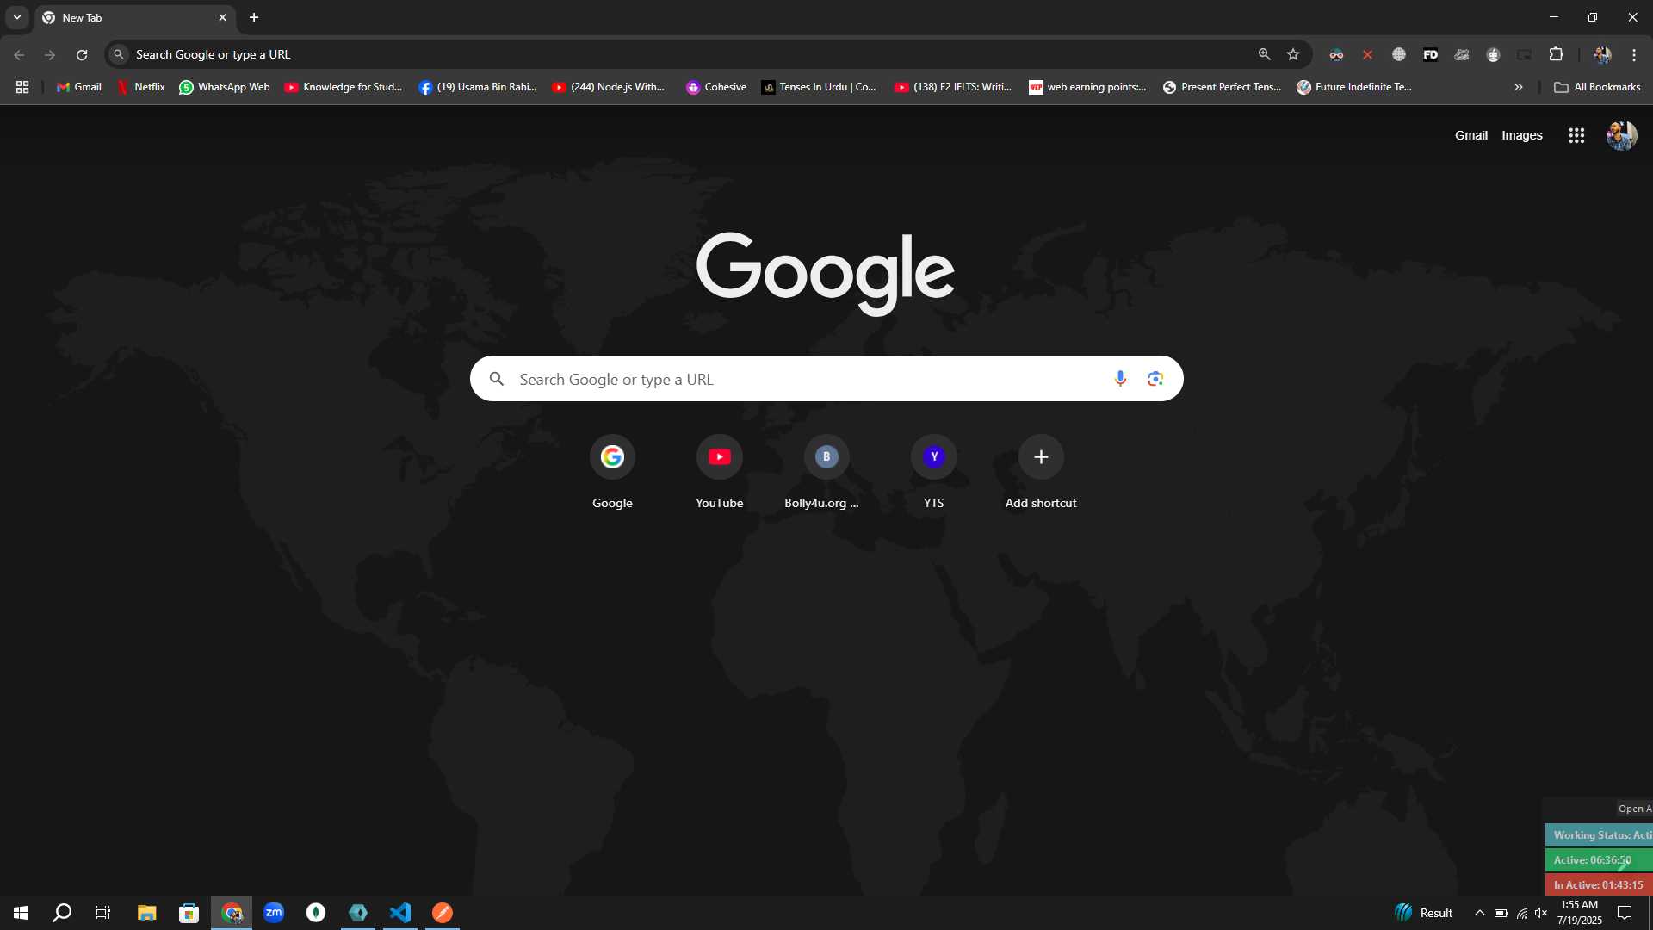The height and width of the screenshot is (930, 1653).
Task: Open Future Indefinite Te... bookmark
Action: (x=1354, y=87)
